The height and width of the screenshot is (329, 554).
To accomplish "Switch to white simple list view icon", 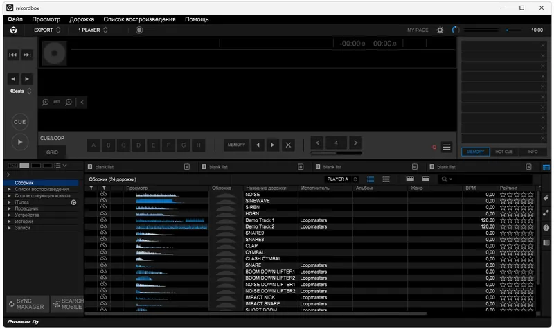I will pyautogui.click(x=386, y=179).
